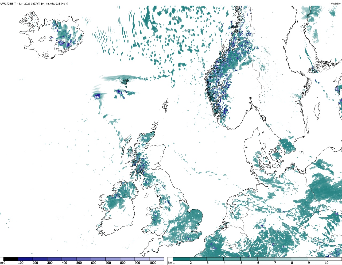342x265 pixels.
Task: Click the '639' value over Poland
Action: coord(316,210)
